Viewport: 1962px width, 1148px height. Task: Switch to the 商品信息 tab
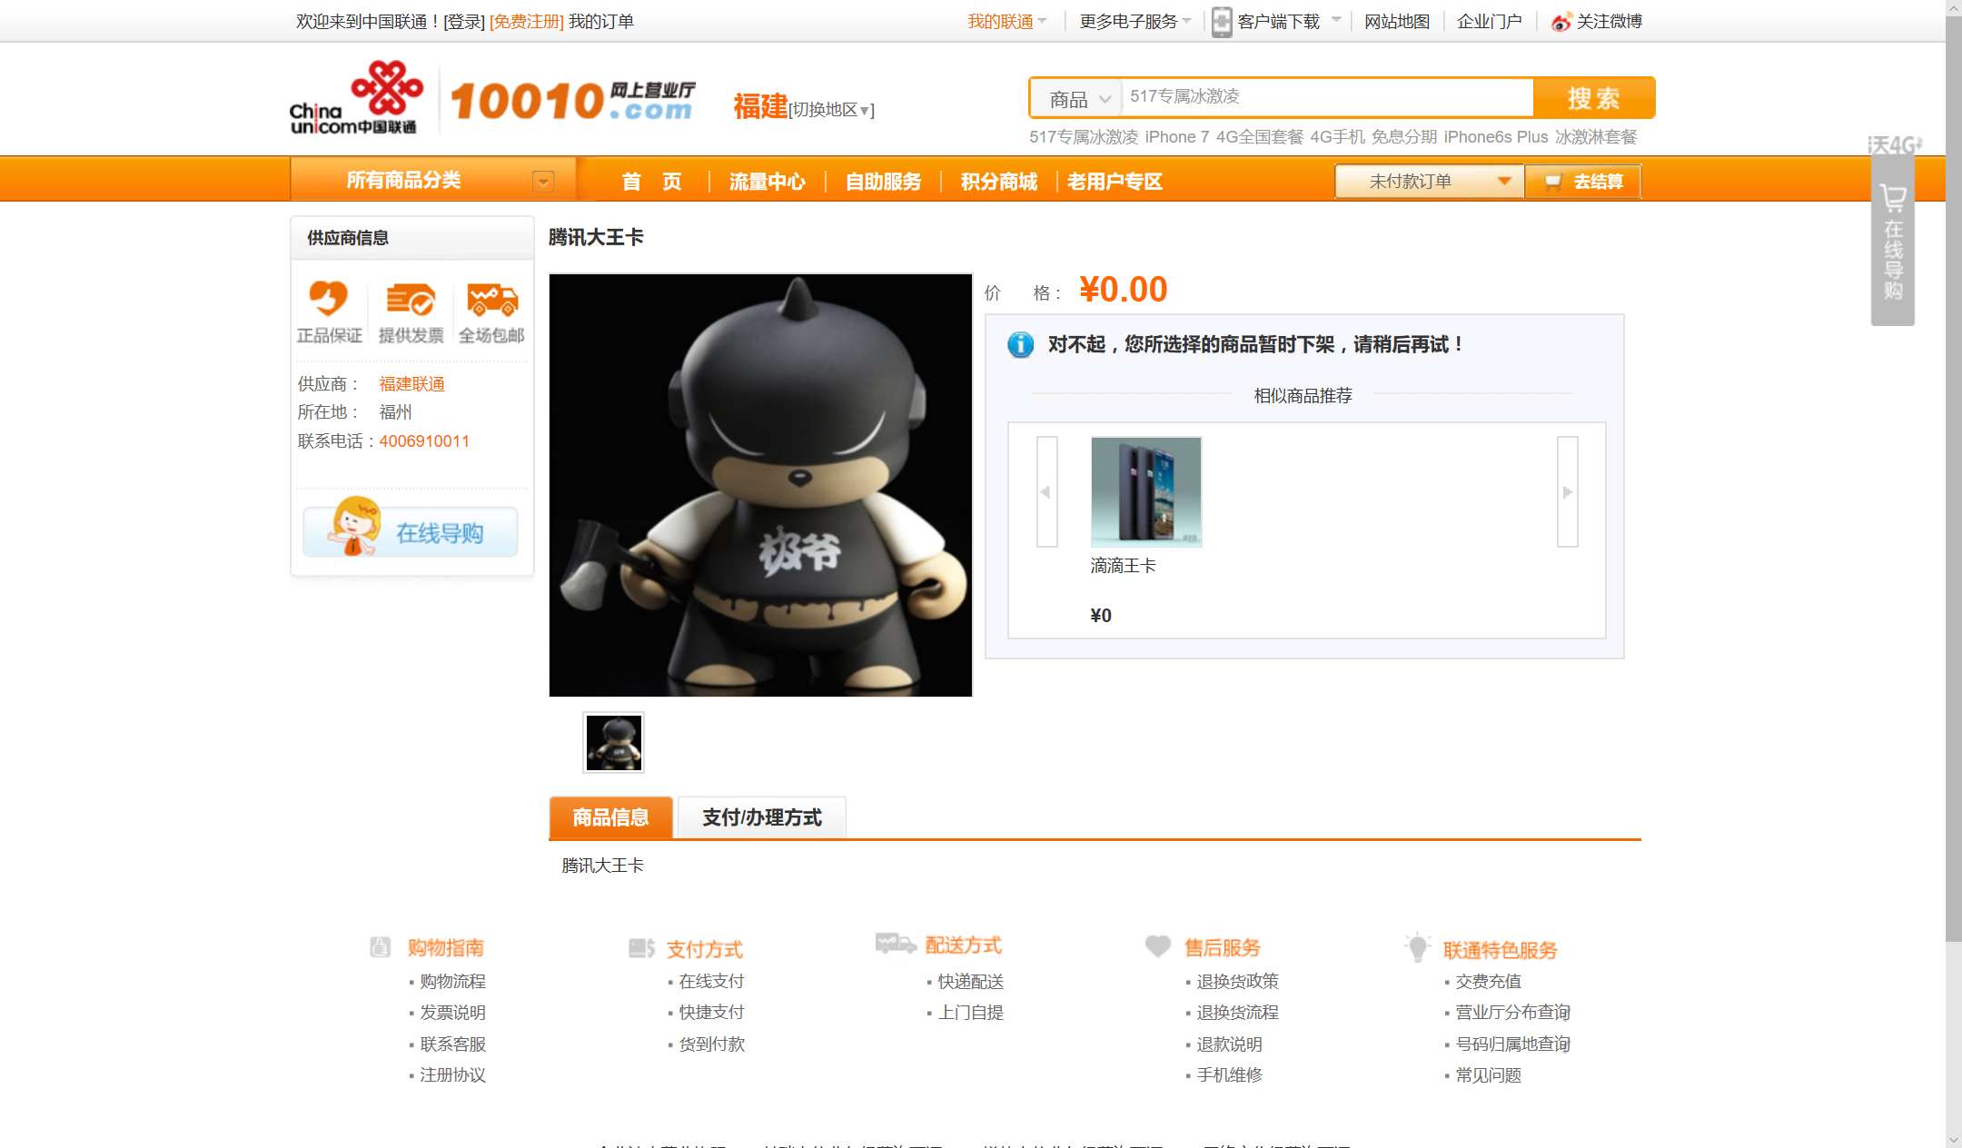610,817
